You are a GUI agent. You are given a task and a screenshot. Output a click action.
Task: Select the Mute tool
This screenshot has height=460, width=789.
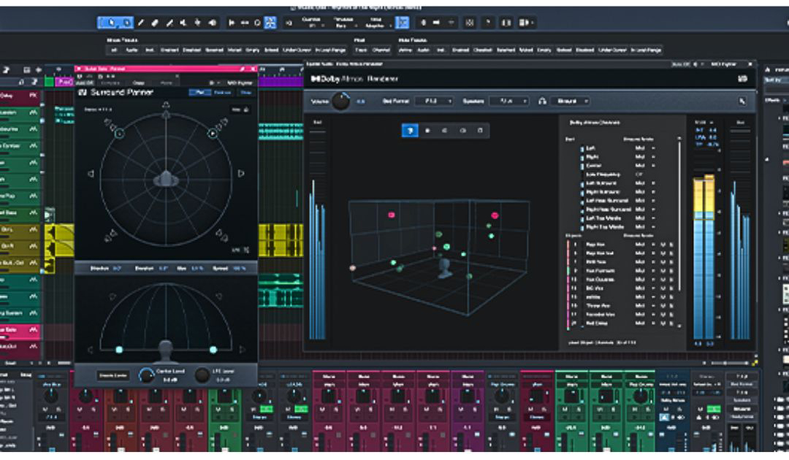click(x=183, y=23)
